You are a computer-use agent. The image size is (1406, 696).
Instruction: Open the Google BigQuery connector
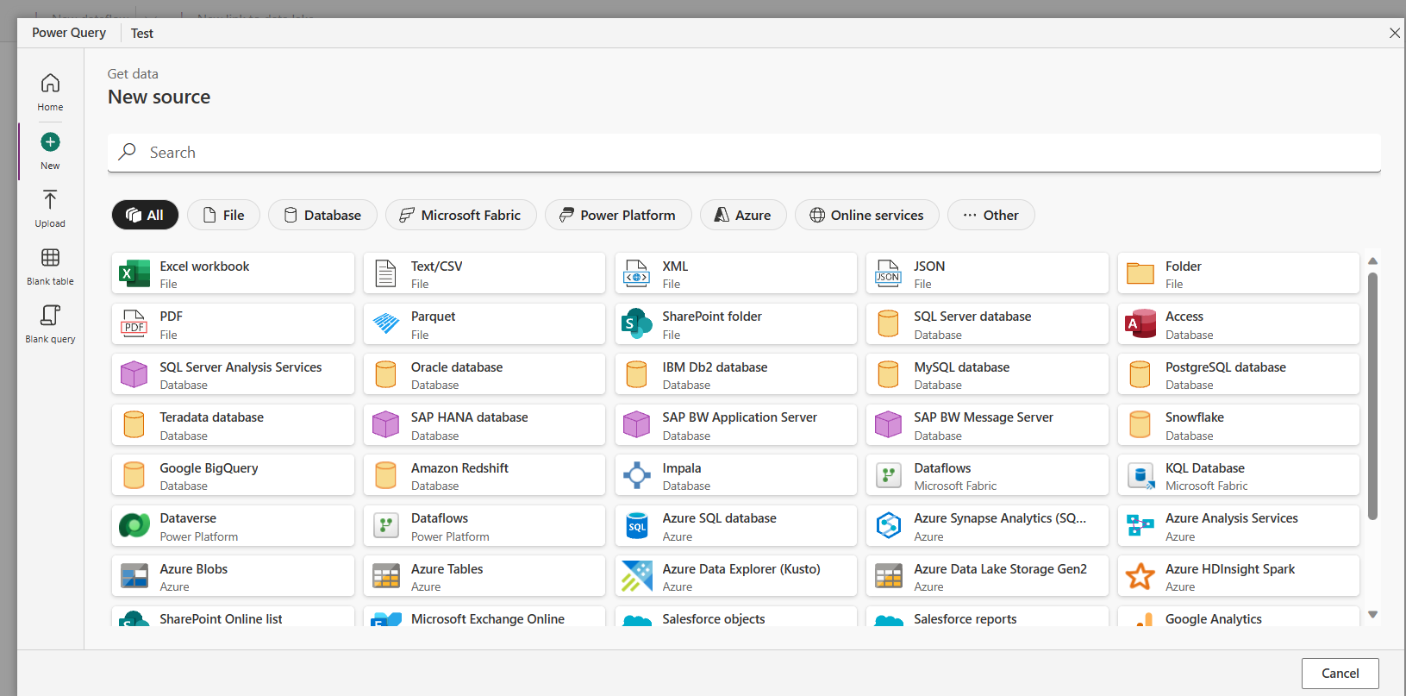pos(233,475)
